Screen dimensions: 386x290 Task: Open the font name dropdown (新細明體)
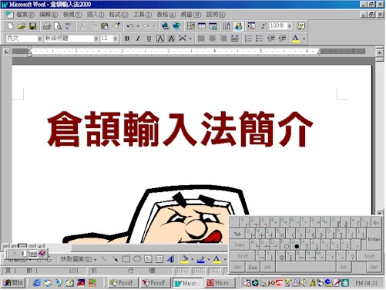click(96, 39)
